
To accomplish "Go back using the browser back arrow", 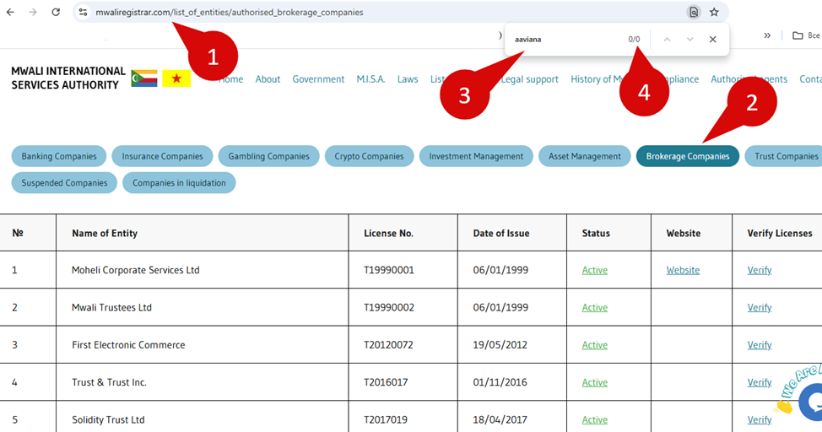I will [x=10, y=12].
